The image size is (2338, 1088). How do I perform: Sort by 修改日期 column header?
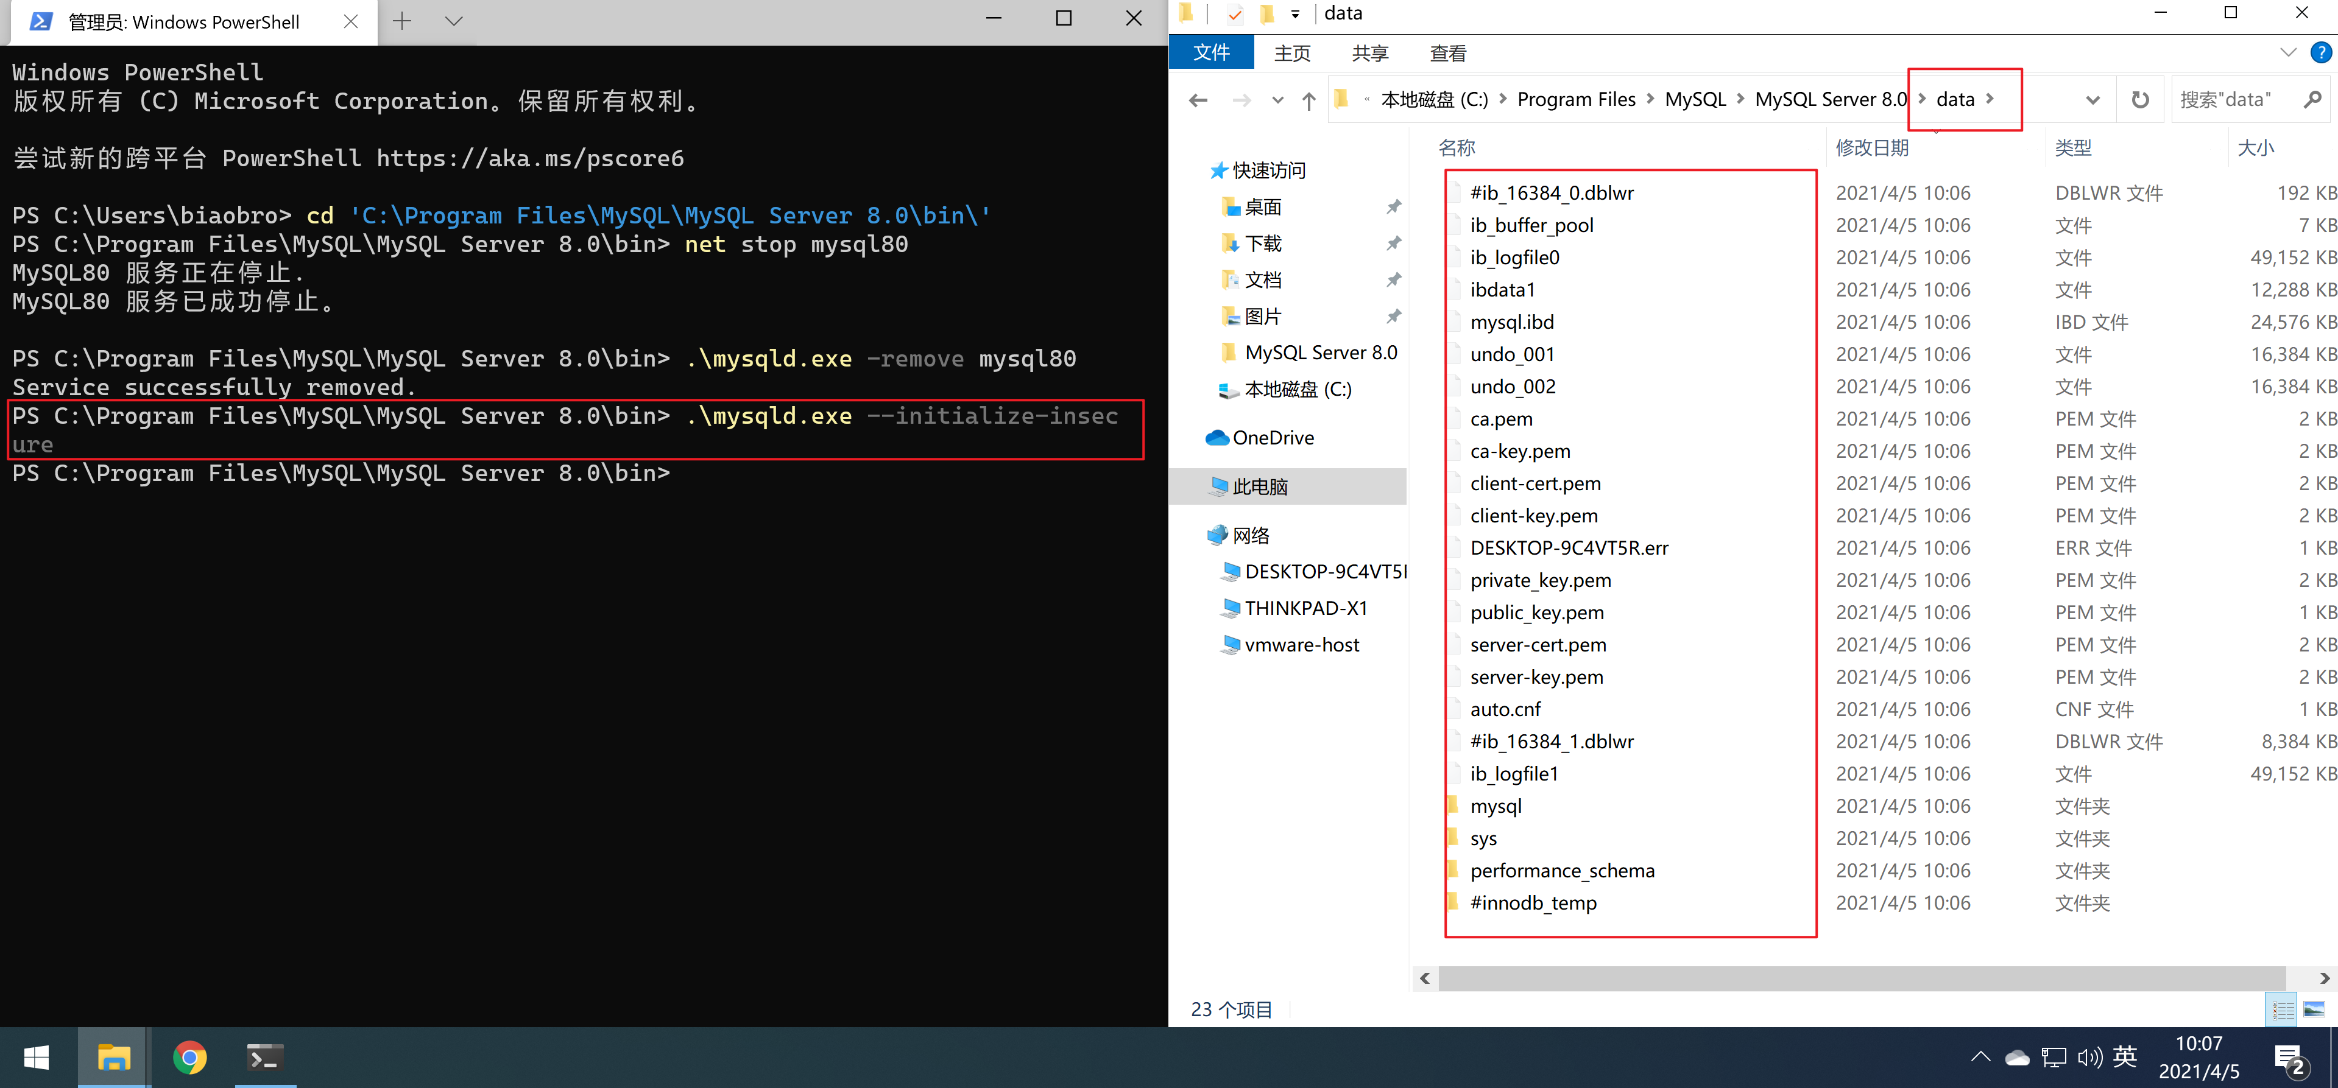pyautogui.click(x=1871, y=148)
